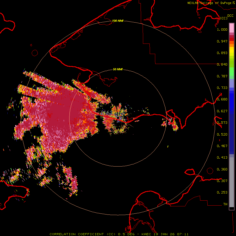This screenshot has width=236, height=236.
Task: Click the 100 NMI range ring label
Action: click(x=118, y=21)
